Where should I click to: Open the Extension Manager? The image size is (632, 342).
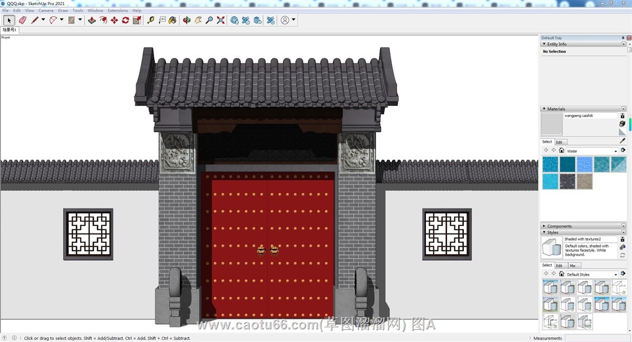[271, 20]
